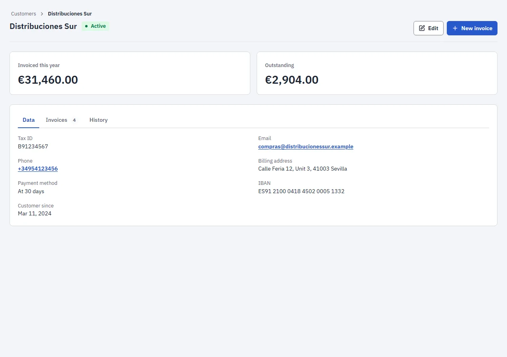Click the billing address Calle Feria 12
The height and width of the screenshot is (357, 507).
point(303,169)
